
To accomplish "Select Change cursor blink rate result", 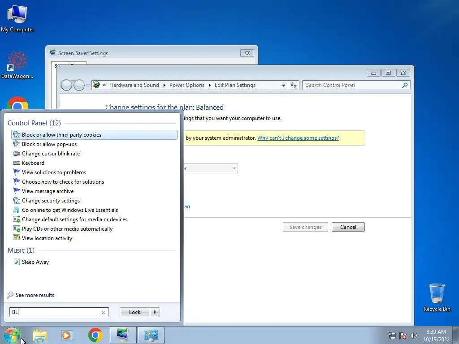I will (94, 154).
